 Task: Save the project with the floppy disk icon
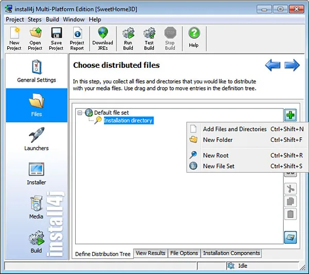56,39
